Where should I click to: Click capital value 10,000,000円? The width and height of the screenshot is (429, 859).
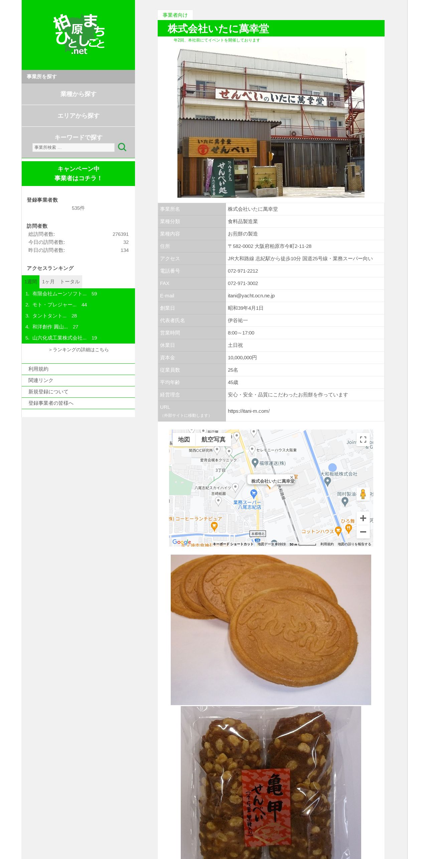(242, 358)
